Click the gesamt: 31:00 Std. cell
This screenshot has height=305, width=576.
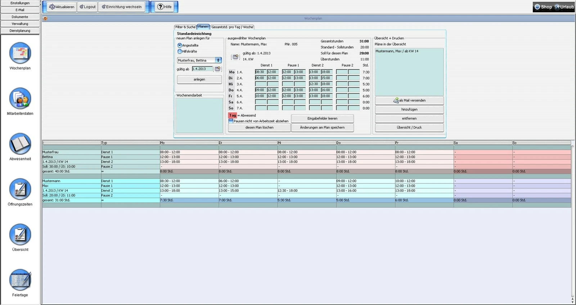72,200
